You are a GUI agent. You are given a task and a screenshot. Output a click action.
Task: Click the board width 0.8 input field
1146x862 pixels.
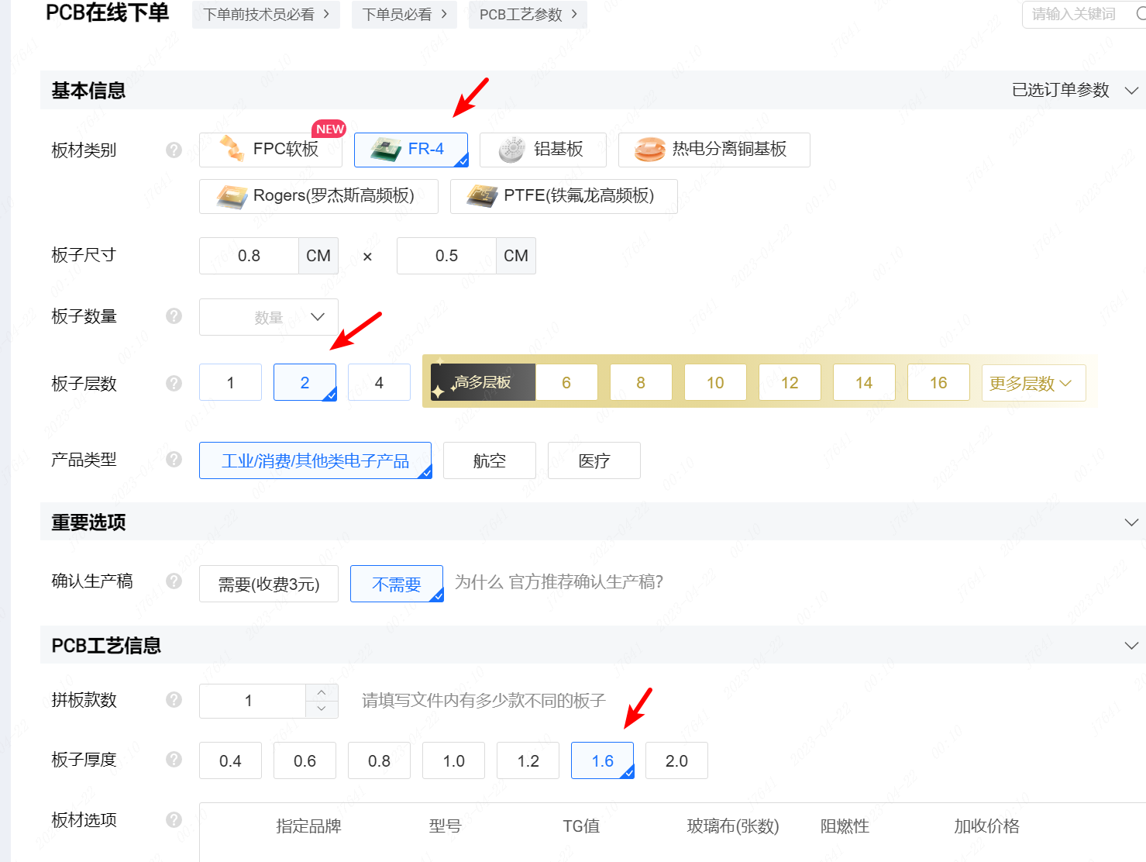point(249,256)
